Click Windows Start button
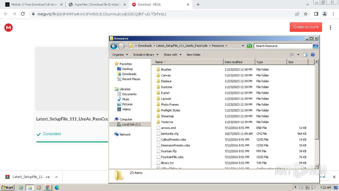 coord(7,188)
